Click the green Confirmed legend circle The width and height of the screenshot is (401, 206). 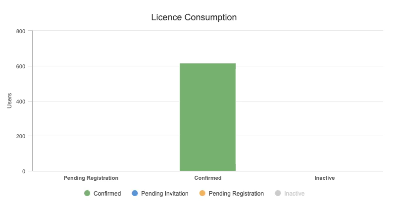pyautogui.click(x=87, y=193)
